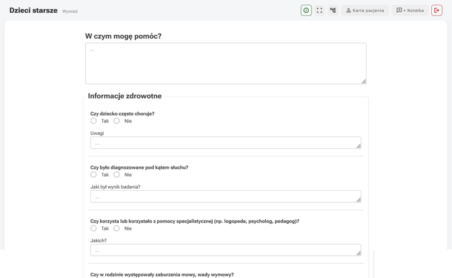Viewport: 452px width, 278px height.
Task: Click resize handle of Uwagi field
Action: coord(358,147)
